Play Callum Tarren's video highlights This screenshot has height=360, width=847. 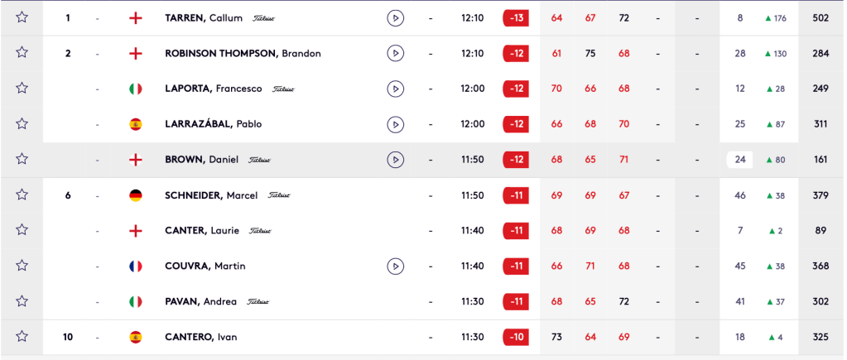click(395, 18)
